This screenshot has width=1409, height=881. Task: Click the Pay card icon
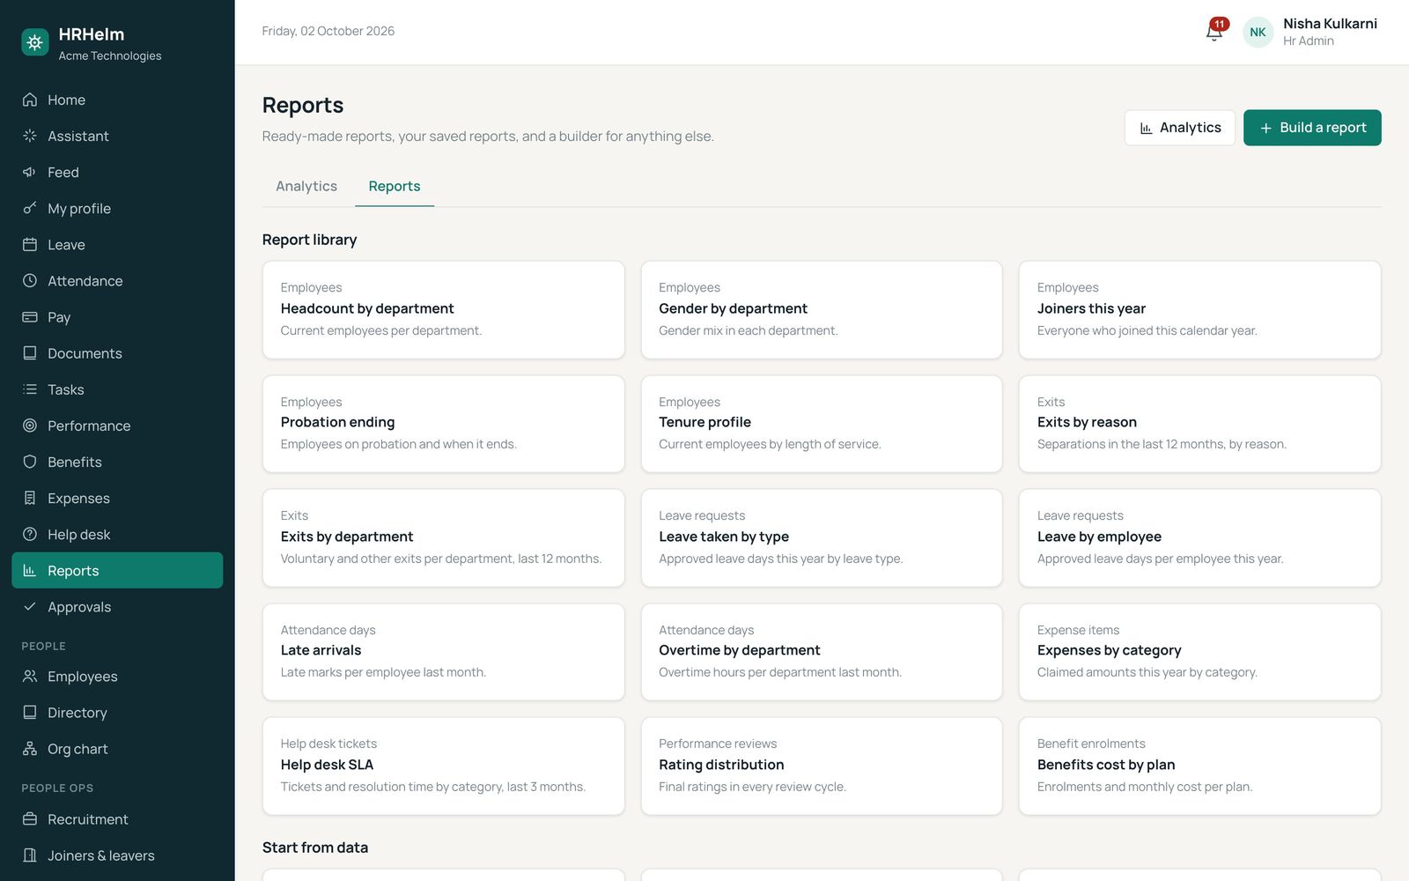[30, 316]
